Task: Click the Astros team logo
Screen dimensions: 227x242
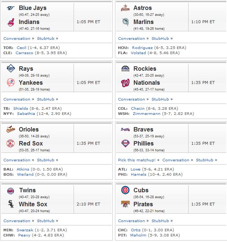Action: tap(125, 8)
